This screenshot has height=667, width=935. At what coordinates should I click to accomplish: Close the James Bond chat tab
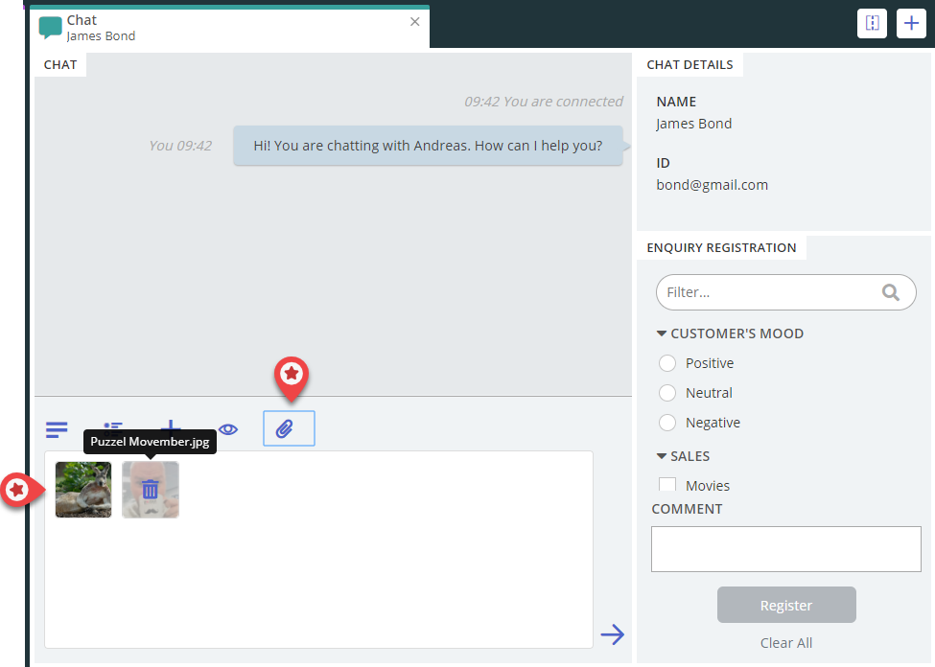coord(415,21)
